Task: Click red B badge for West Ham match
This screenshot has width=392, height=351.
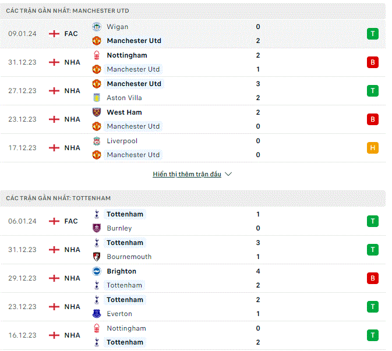Action: click(x=373, y=119)
